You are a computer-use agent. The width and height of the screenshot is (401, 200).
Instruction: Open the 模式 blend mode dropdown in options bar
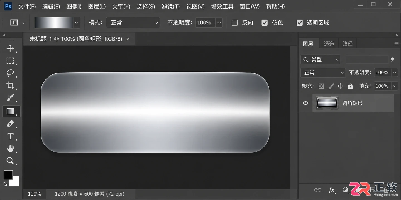(x=133, y=23)
